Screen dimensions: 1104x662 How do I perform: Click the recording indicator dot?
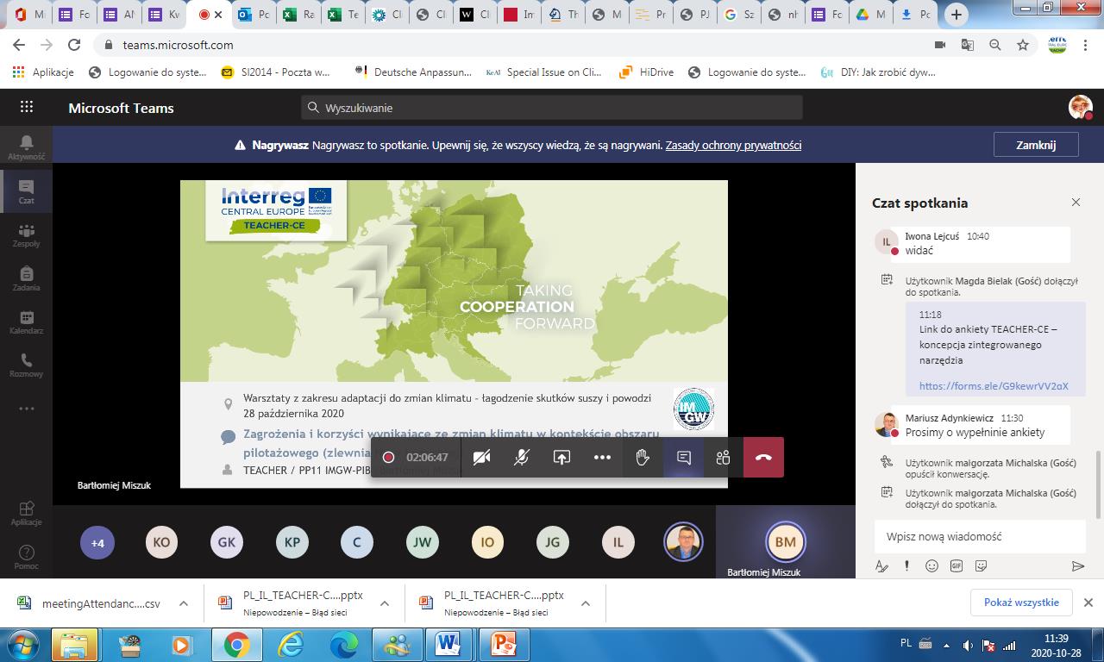coord(388,457)
